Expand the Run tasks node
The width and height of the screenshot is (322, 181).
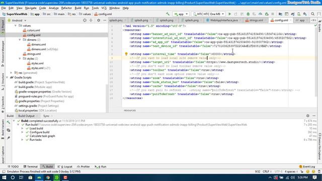pos(22,140)
